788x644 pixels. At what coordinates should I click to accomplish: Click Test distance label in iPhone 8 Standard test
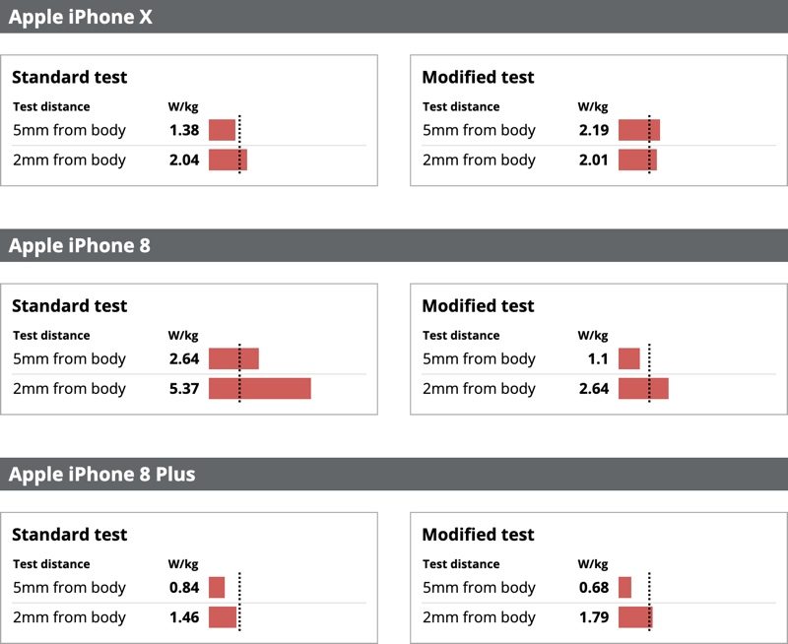tap(51, 335)
